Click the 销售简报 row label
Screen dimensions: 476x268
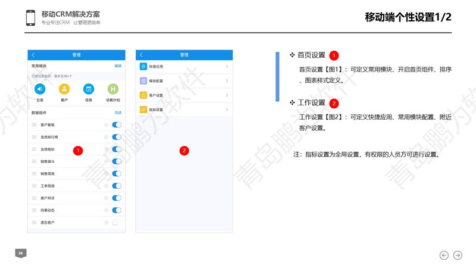tap(48, 174)
